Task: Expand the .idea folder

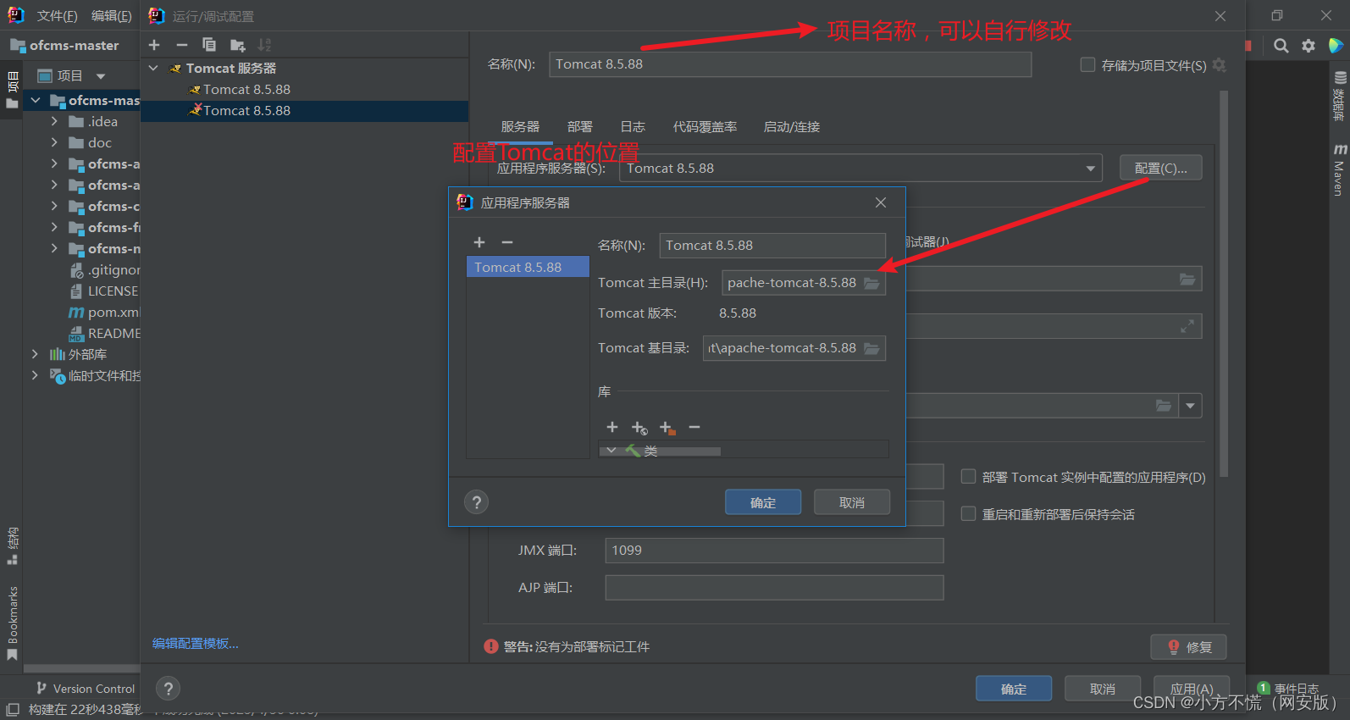Action: click(55, 121)
